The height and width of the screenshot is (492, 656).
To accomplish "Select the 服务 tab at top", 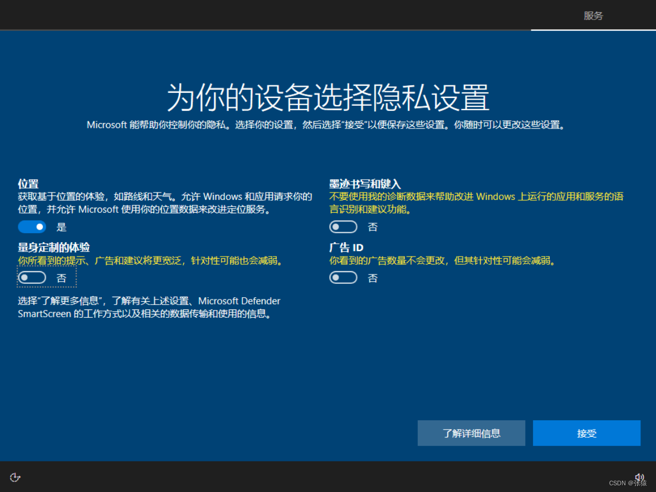I will pyautogui.click(x=593, y=16).
